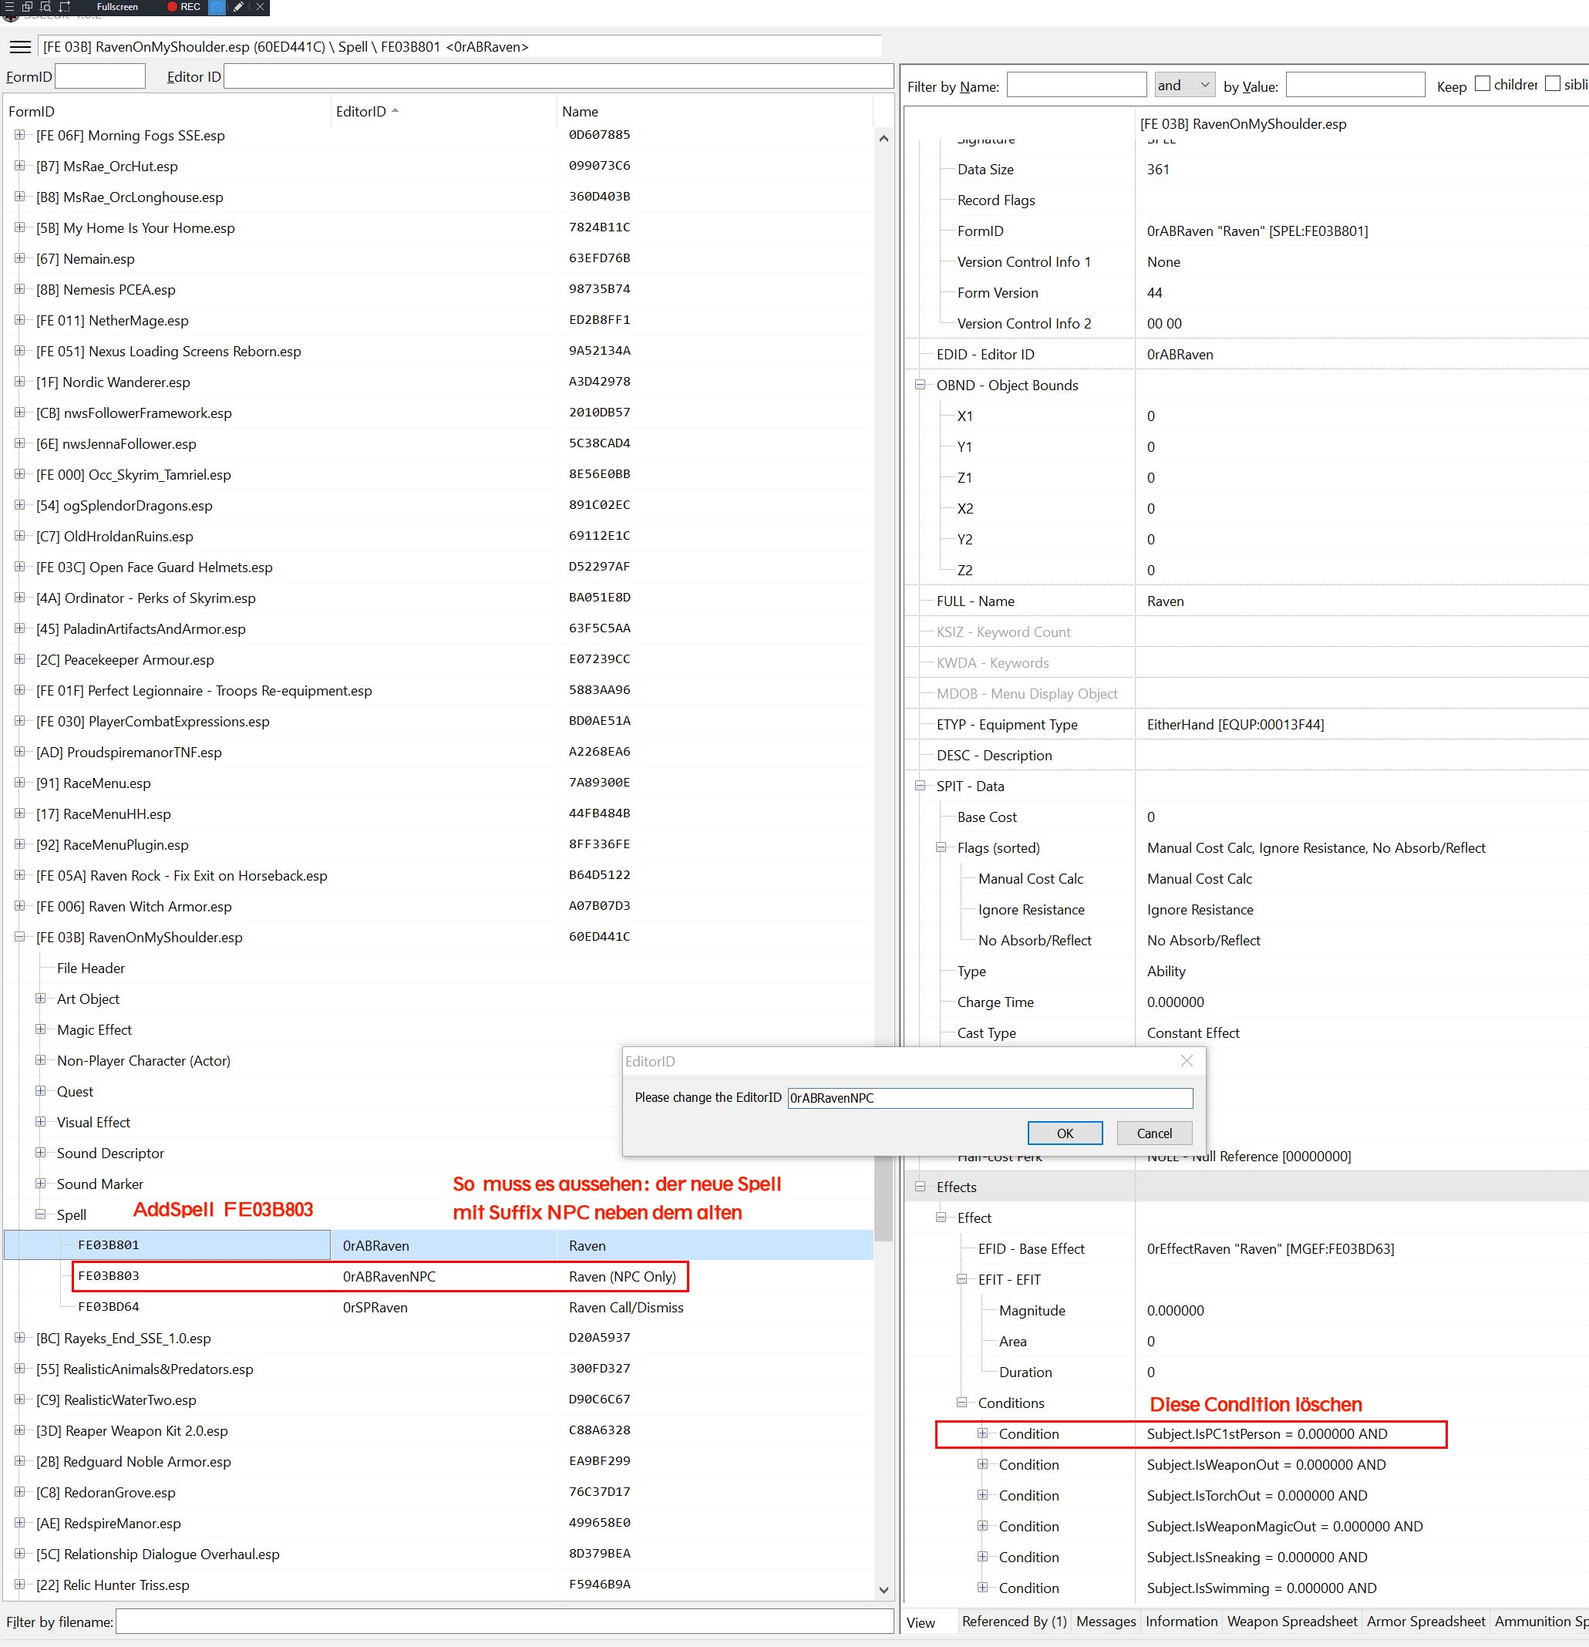The height and width of the screenshot is (1647, 1589).
Task: Click the region capture crop icon
Action: [x=65, y=7]
